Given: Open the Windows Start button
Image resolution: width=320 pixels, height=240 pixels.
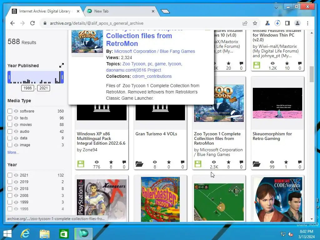Looking at the screenshot, I should pos(7,234).
